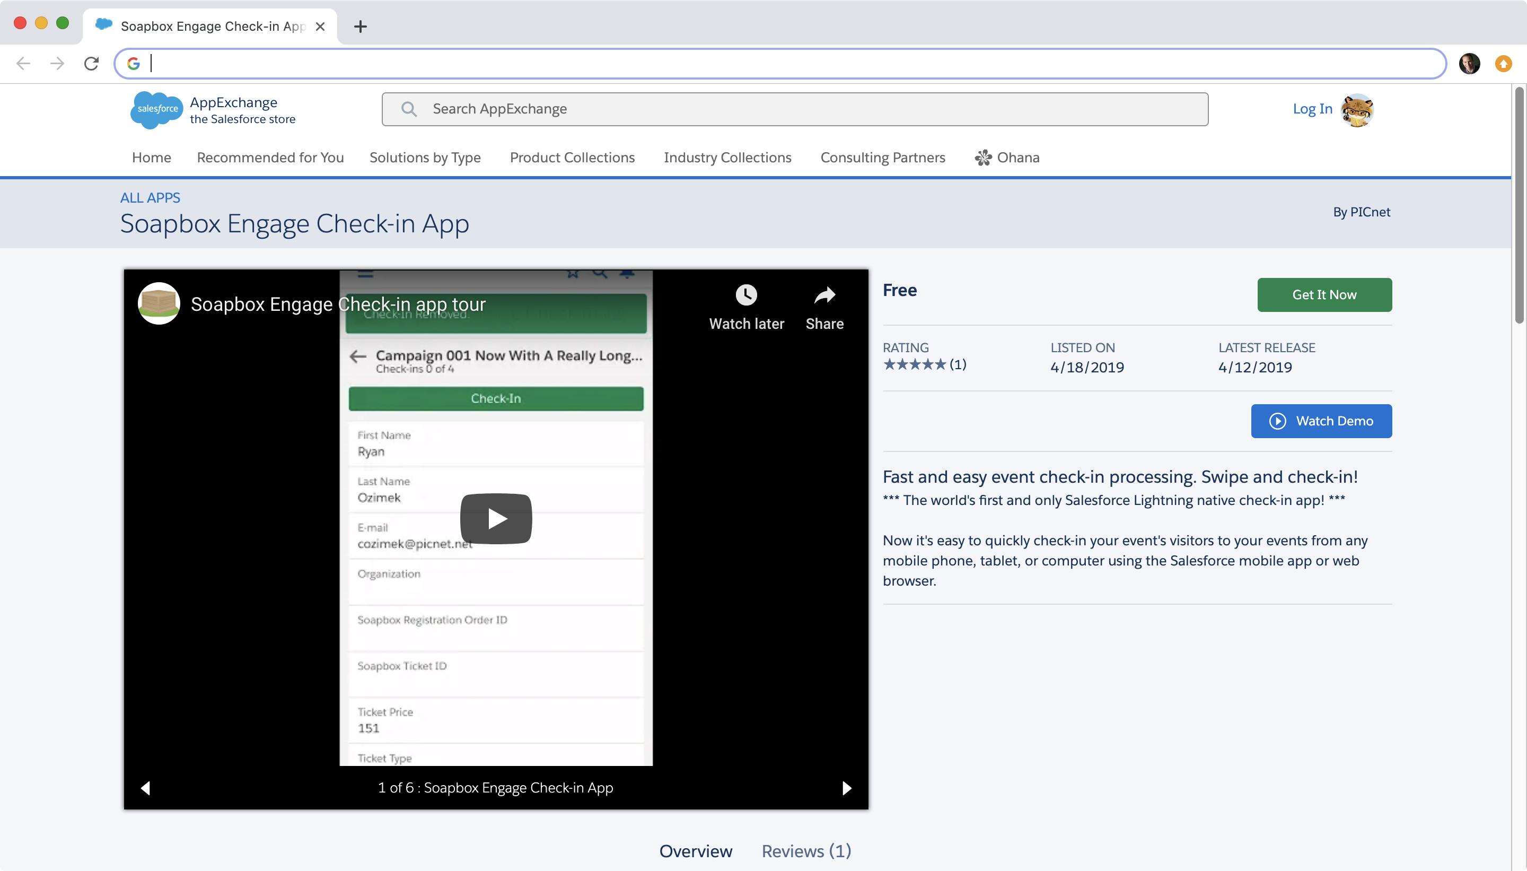
Task: Click the orange update icon in toolbar
Action: [1504, 64]
